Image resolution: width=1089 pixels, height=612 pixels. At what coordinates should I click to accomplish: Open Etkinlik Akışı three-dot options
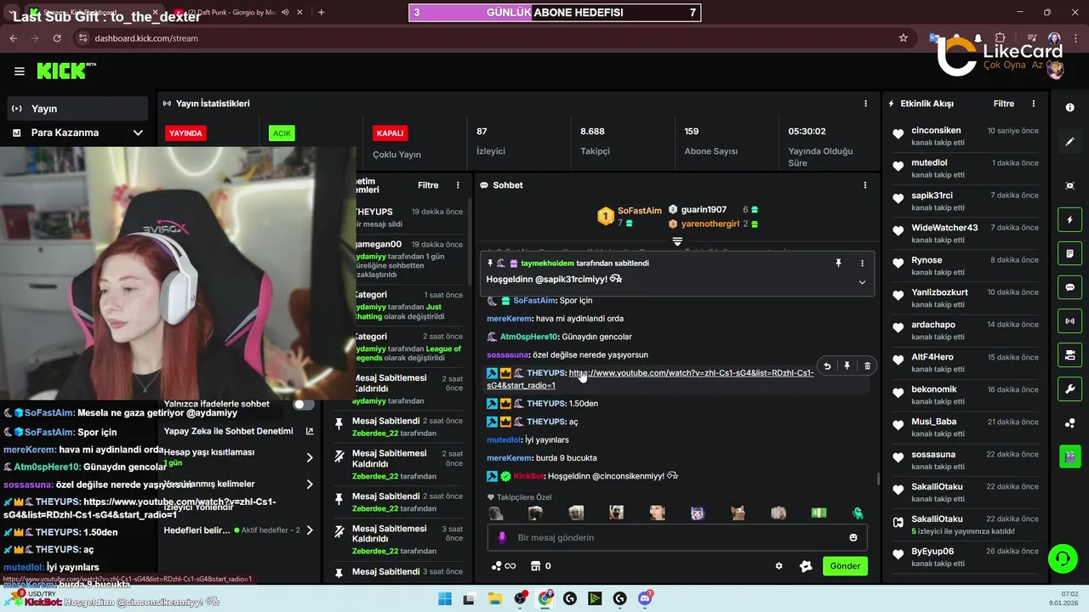1034,104
